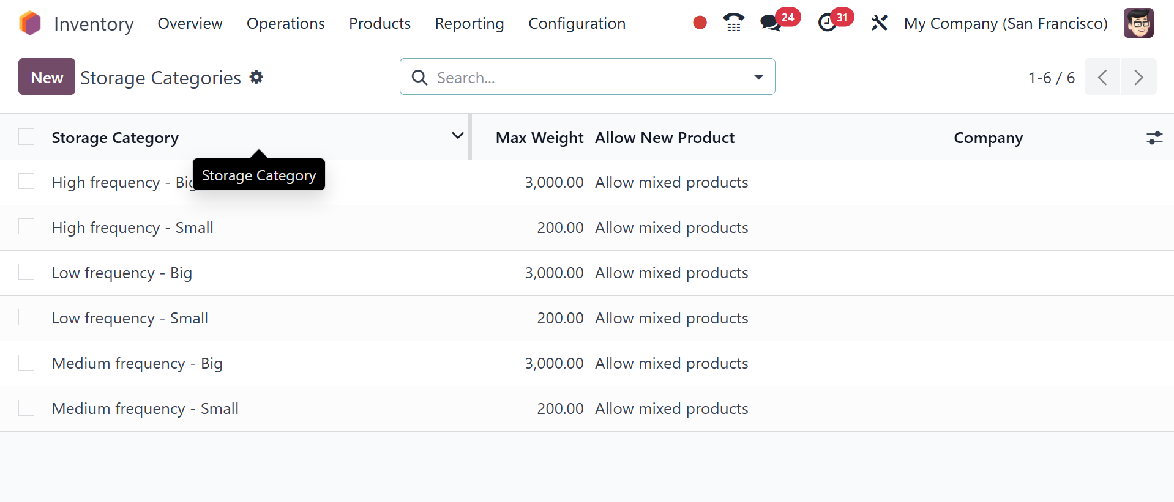Open the chat messages icon
Viewport: 1174px width, 502px height.
(770, 23)
